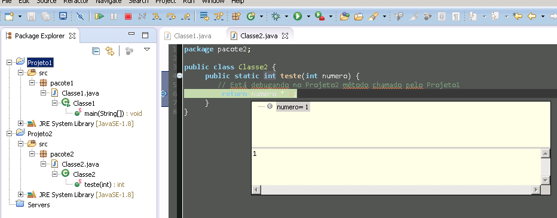Screen dimensions: 557x218
Task: Click the blue monitor console icon
Action: click(63, 16)
